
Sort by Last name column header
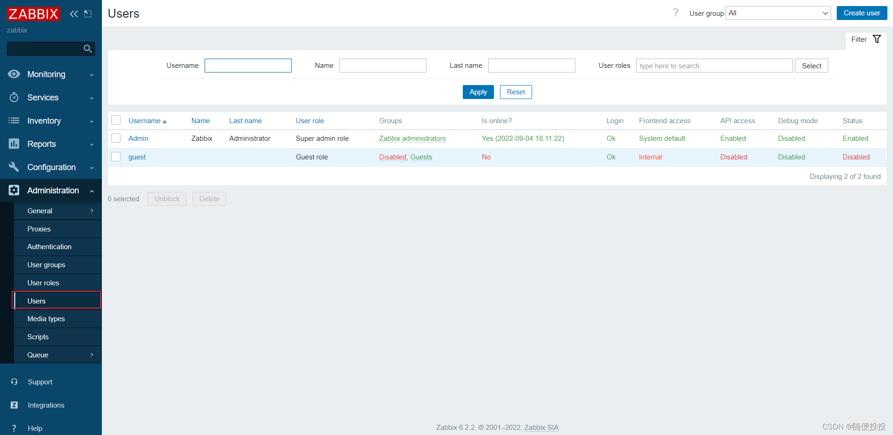tap(245, 121)
